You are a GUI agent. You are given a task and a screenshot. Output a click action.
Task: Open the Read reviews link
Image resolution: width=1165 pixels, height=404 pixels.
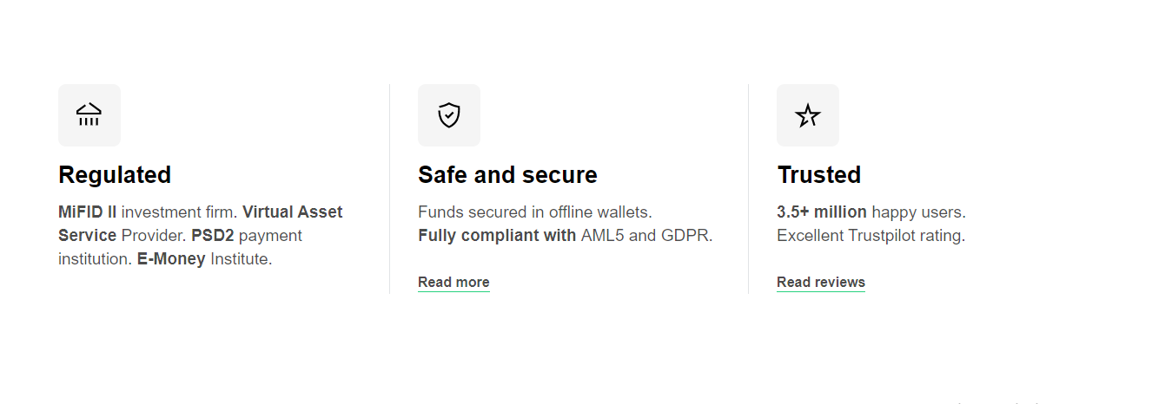[820, 283]
